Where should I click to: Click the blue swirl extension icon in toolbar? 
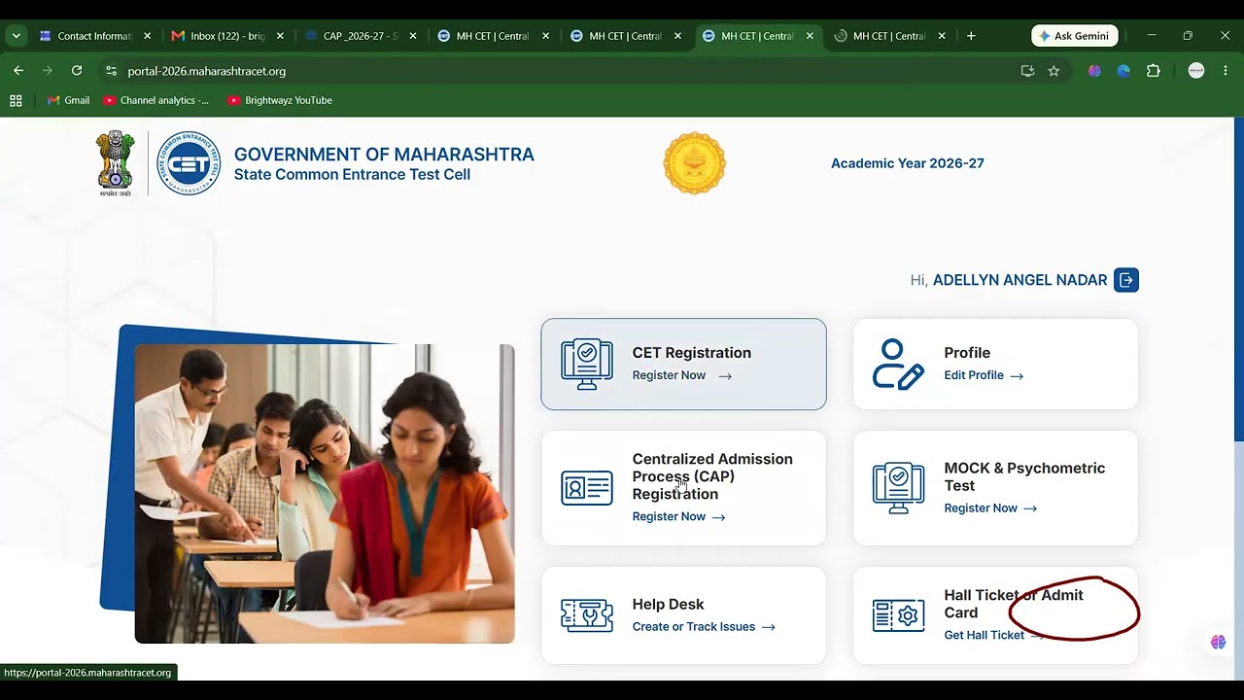[1123, 71]
